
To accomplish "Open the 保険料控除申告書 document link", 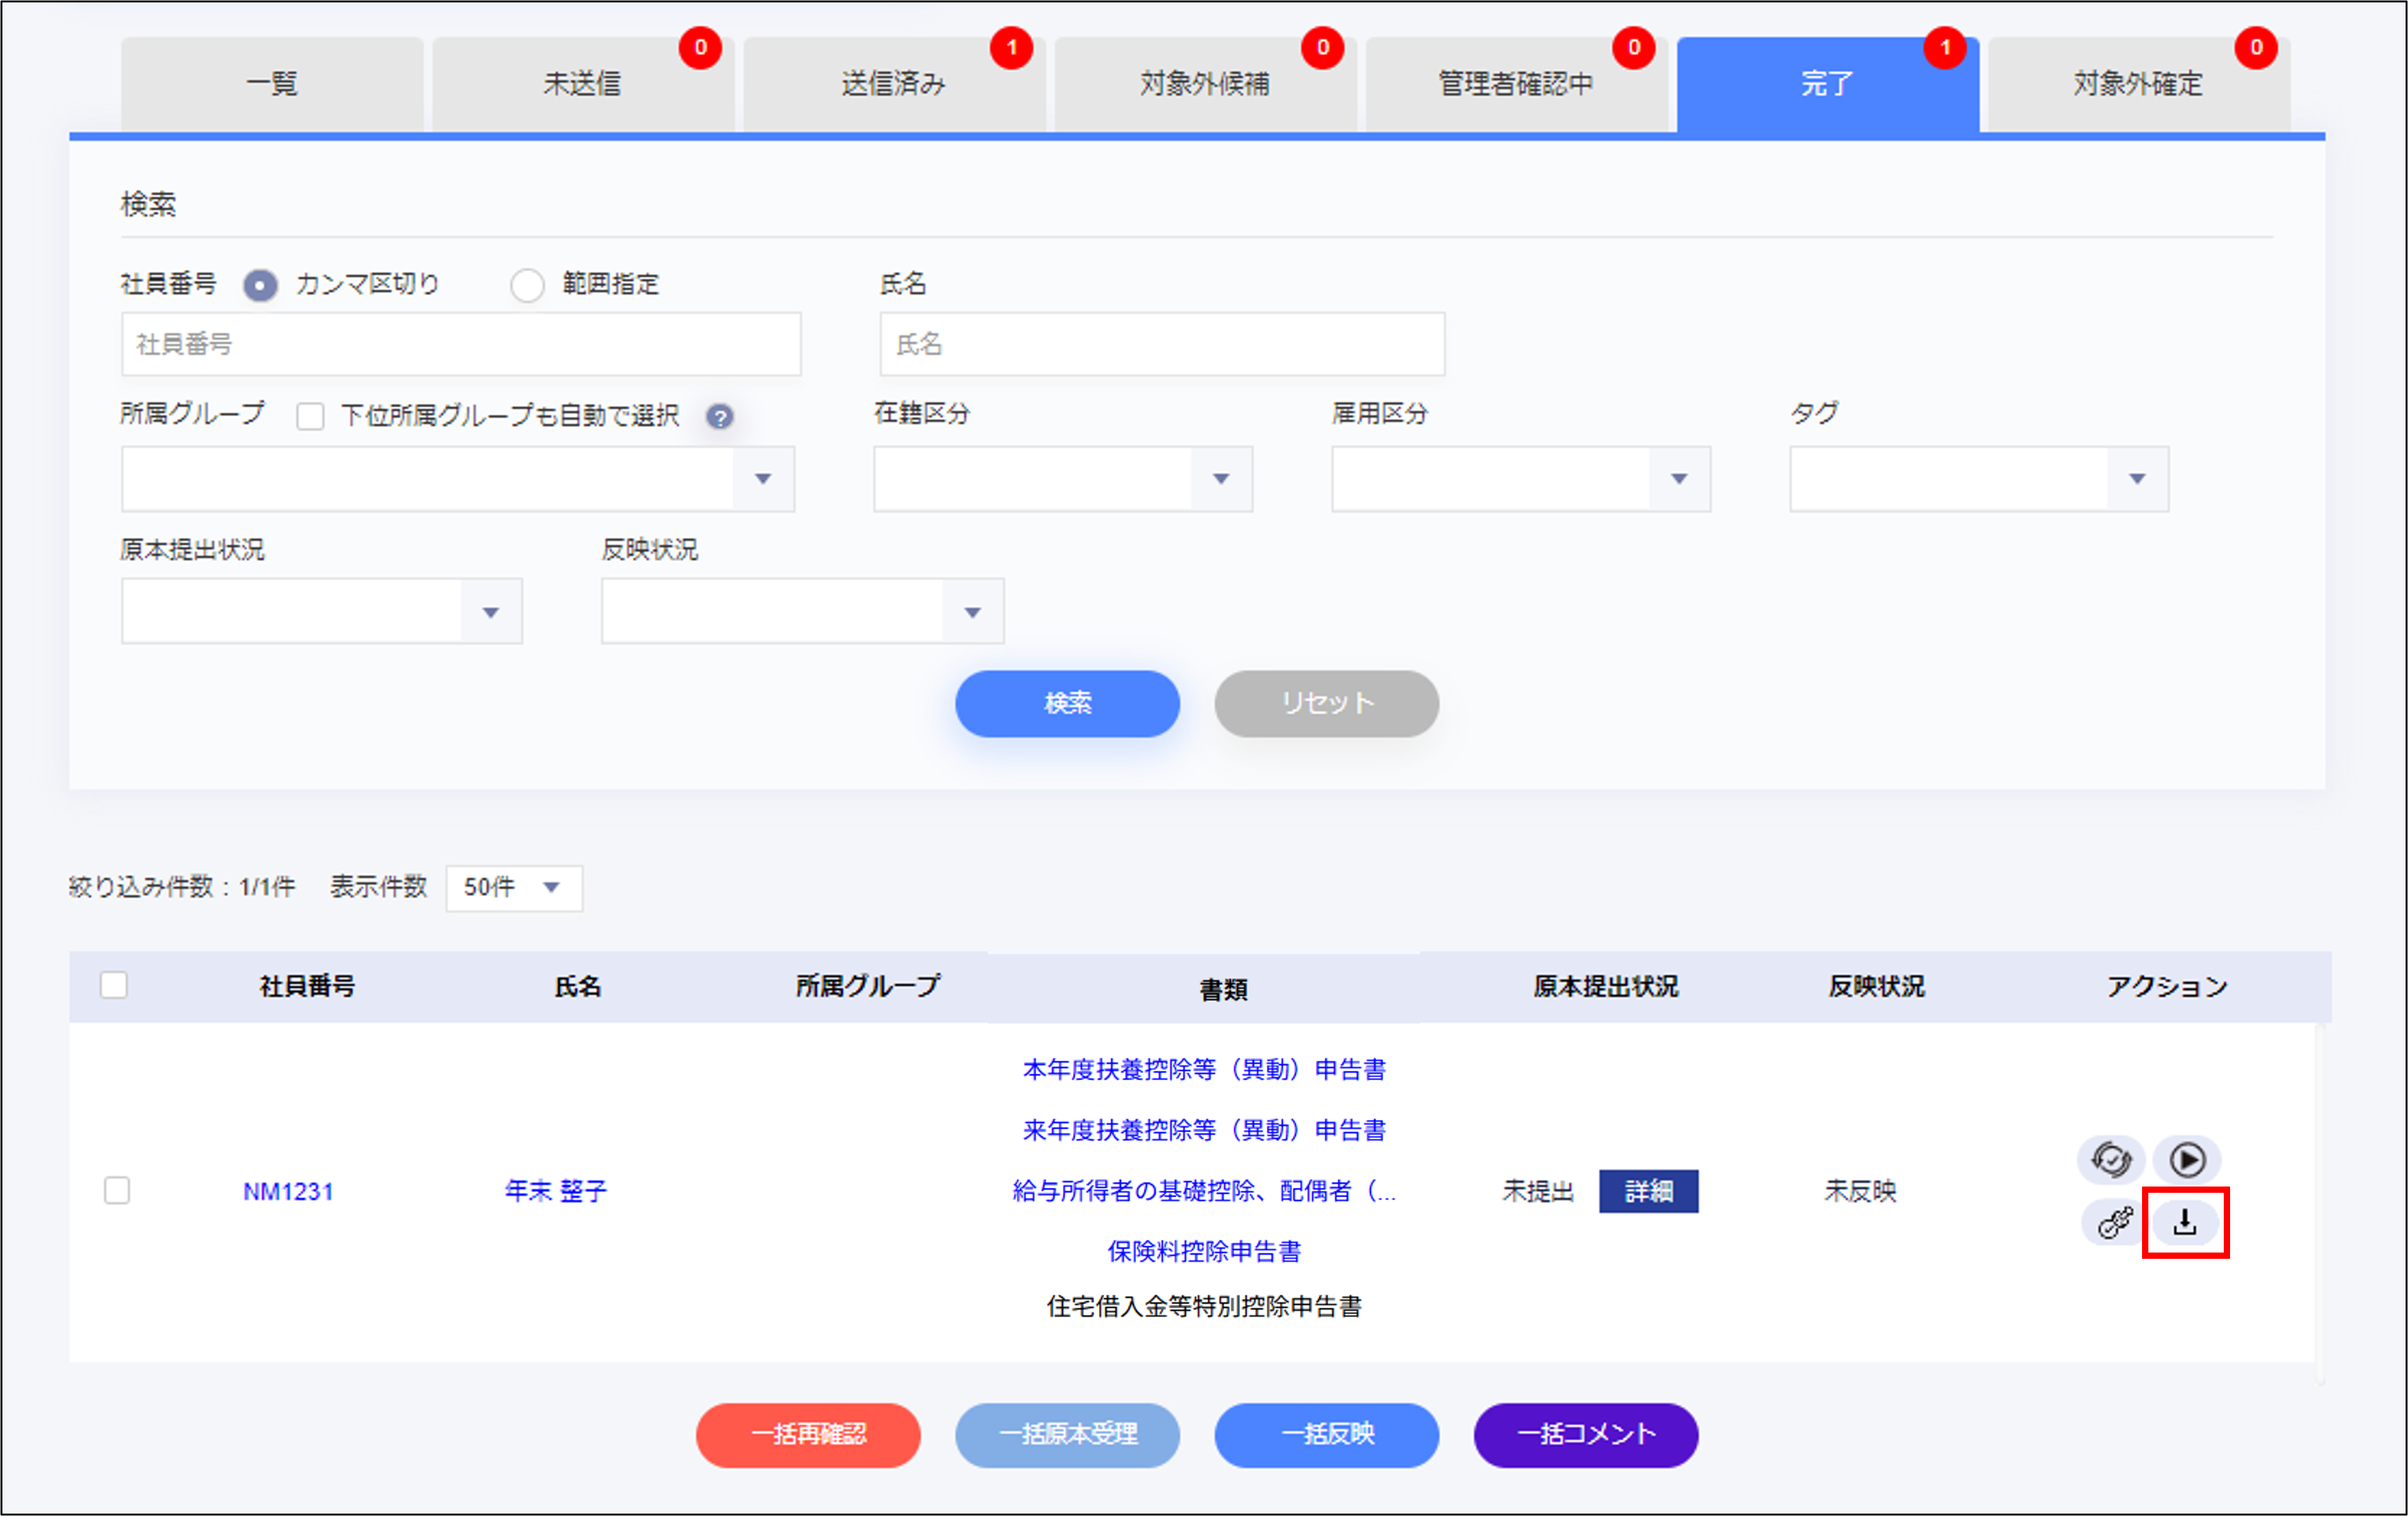I will click(1206, 1251).
